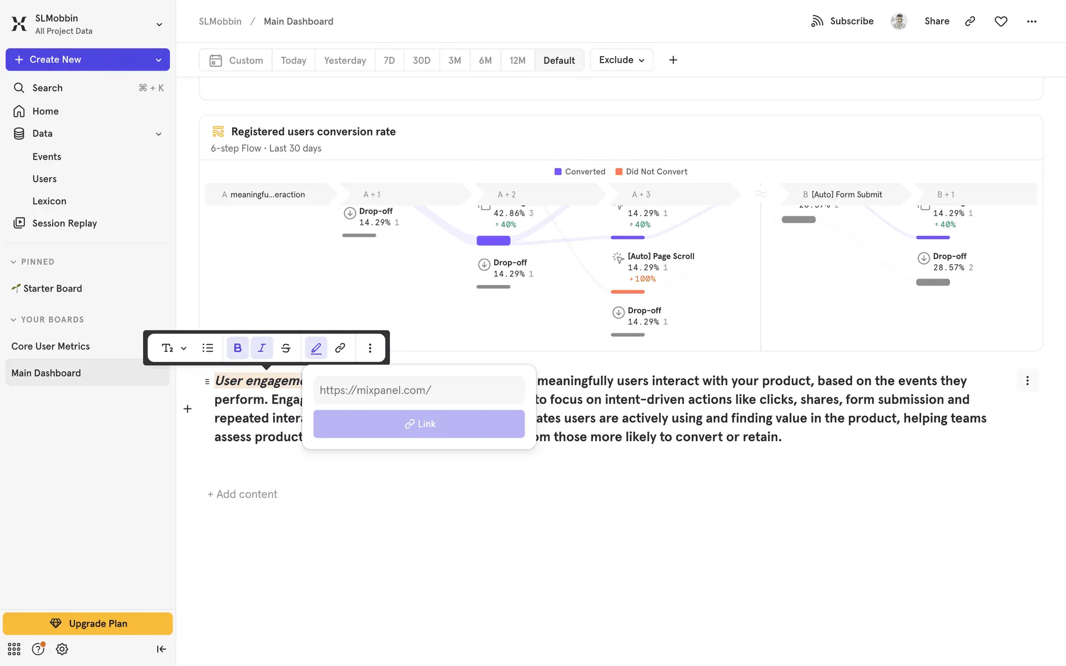Collapse the sidebar with arrow icon
The width and height of the screenshot is (1066, 666).
point(161,649)
